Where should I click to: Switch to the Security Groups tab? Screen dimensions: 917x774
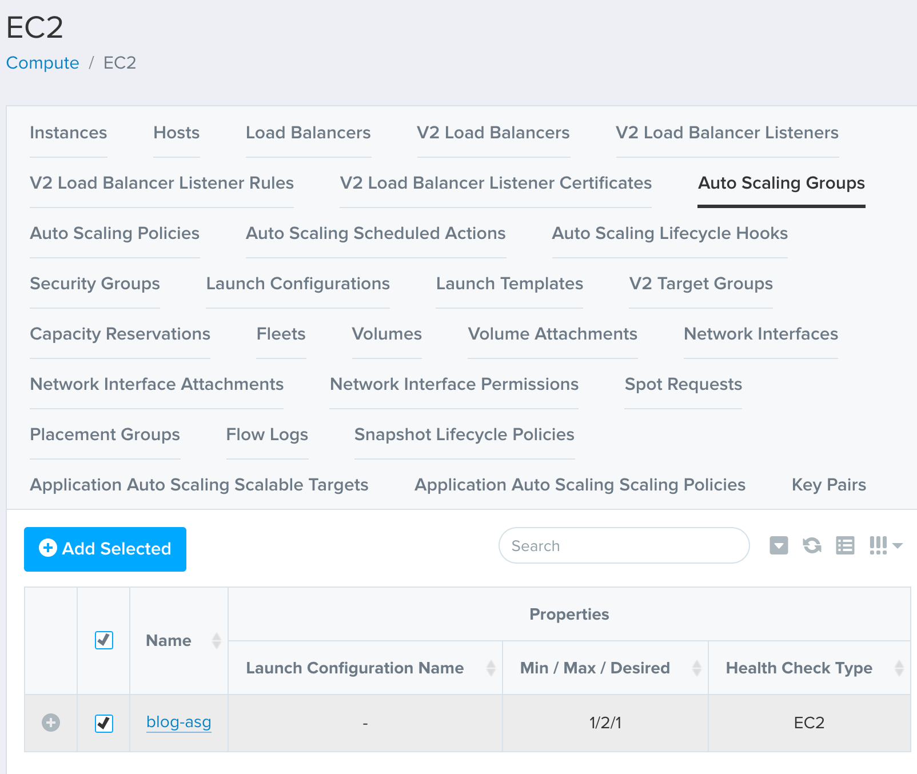click(95, 284)
